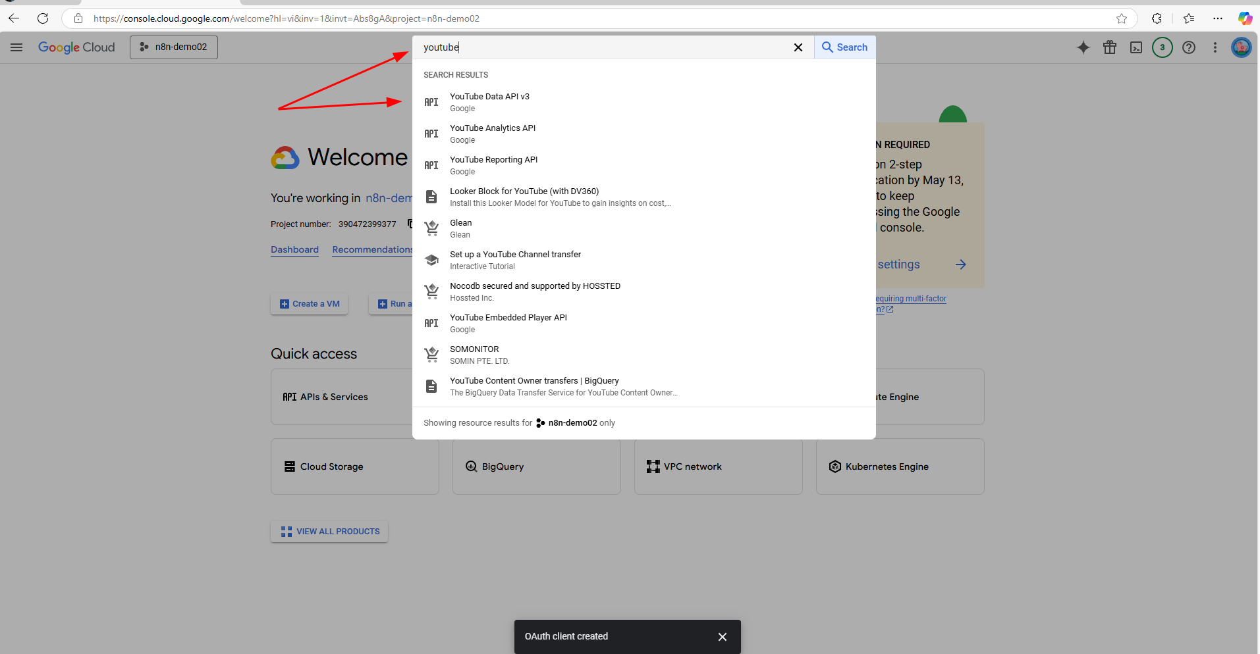The height and width of the screenshot is (654, 1260).
Task: Dismiss the OAuth client created notification
Action: (x=723, y=637)
